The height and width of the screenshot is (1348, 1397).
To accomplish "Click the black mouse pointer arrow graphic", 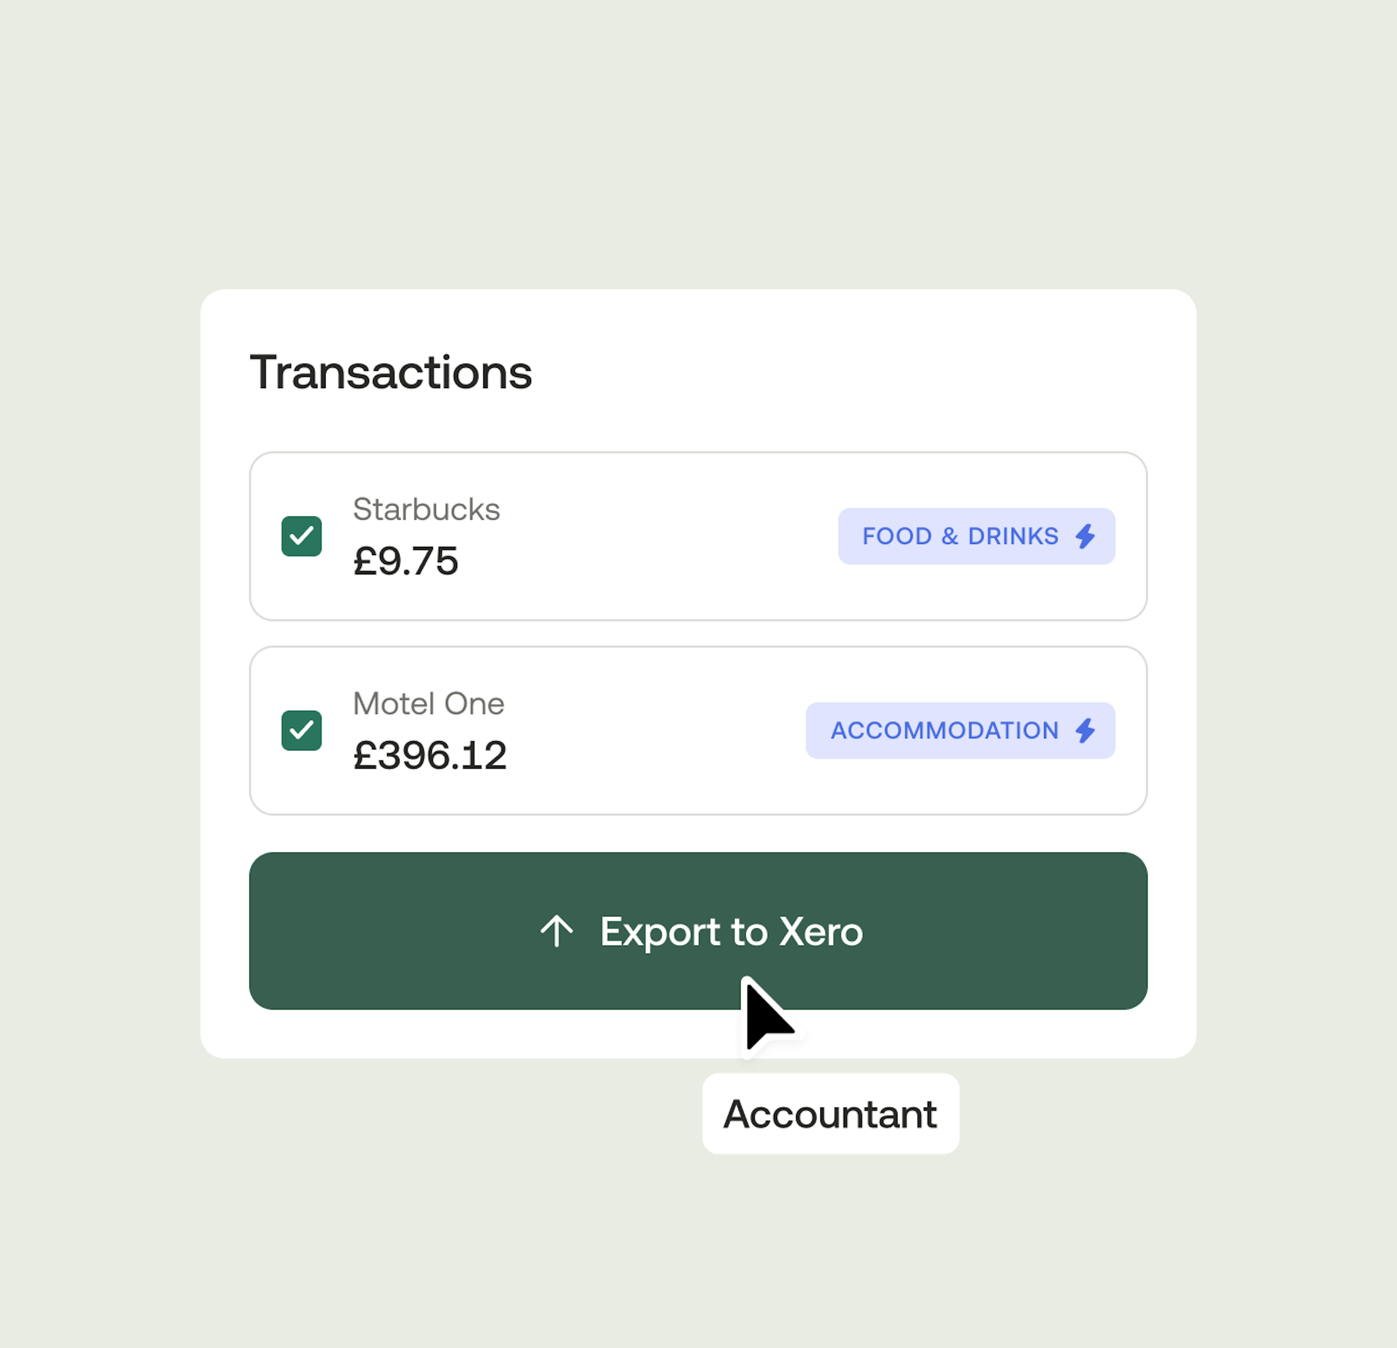I will coord(768,1015).
